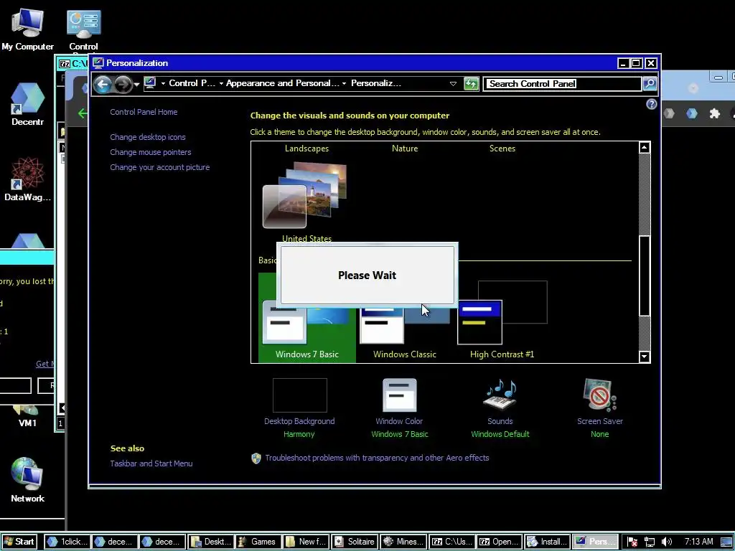Open VM1 desktop icon
Image resolution: width=735 pixels, height=551 pixels.
click(x=27, y=417)
